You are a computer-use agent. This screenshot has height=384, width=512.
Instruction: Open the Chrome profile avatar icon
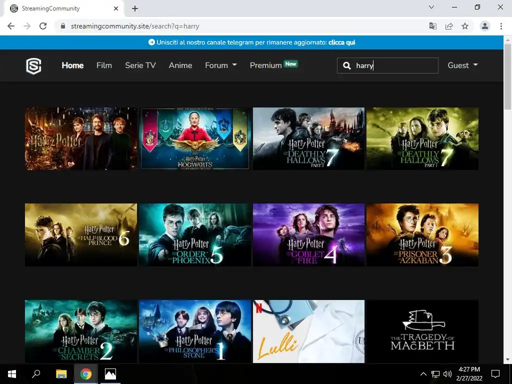point(485,26)
